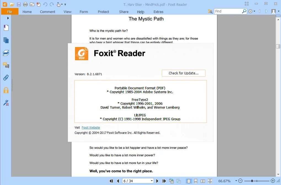Go to next find result arrow

tap(266, 11)
